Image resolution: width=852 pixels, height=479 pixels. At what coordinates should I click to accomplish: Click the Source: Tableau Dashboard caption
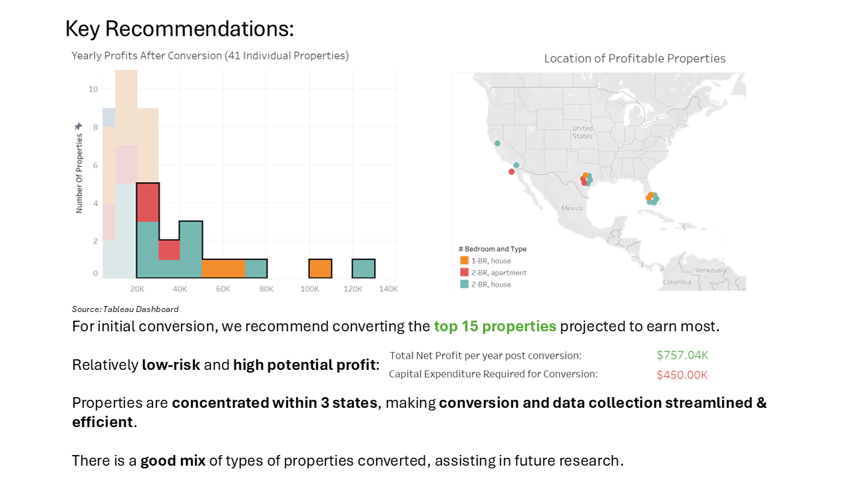(x=125, y=309)
